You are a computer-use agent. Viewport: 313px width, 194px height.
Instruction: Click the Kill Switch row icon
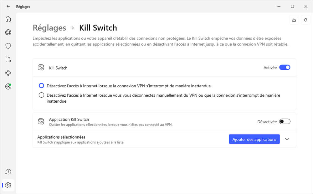pos(41,68)
